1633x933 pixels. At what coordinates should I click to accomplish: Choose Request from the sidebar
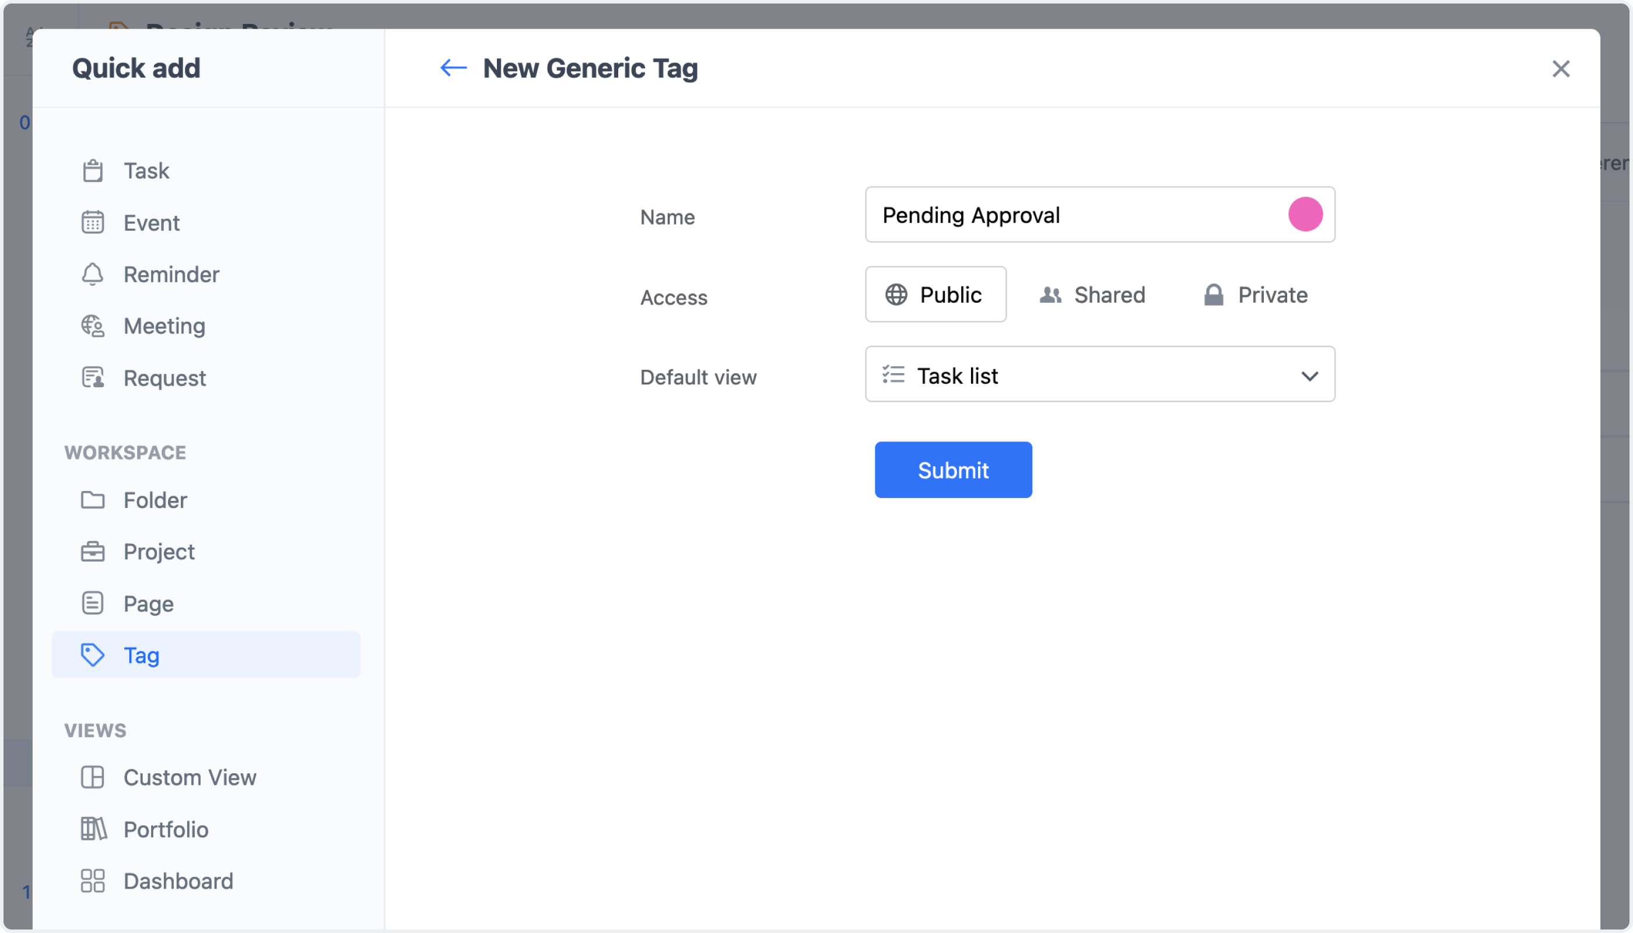click(x=206, y=378)
